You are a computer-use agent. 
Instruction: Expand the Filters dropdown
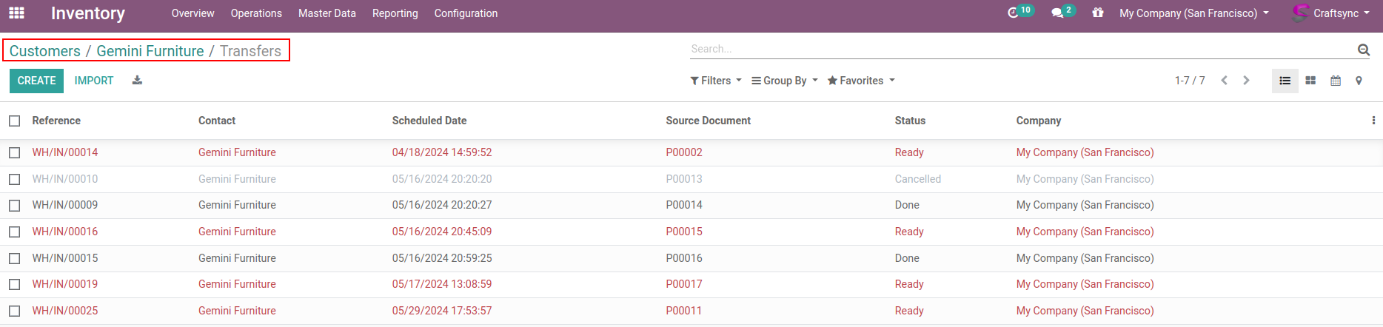click(716, 81)
